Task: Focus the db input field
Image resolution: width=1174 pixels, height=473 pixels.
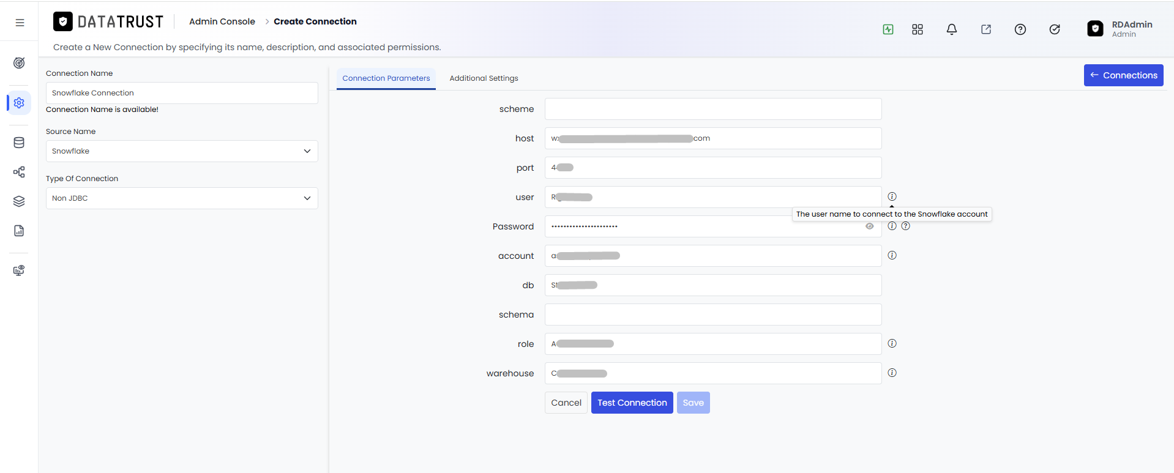Action: click(713, 285)
